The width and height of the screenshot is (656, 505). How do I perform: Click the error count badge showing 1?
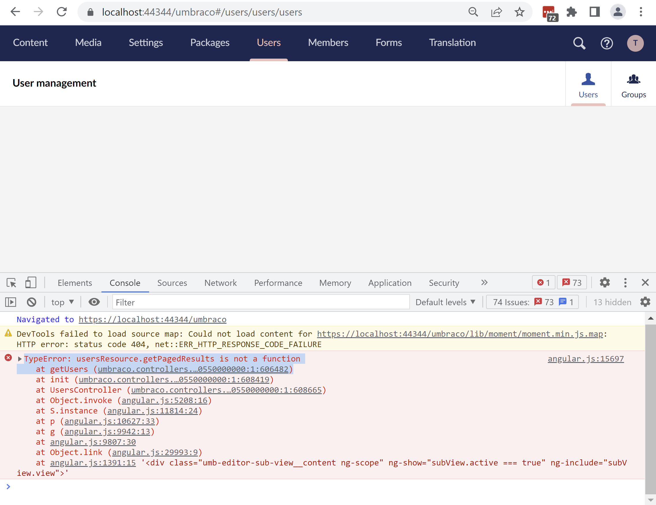click(x=543, y=283)
